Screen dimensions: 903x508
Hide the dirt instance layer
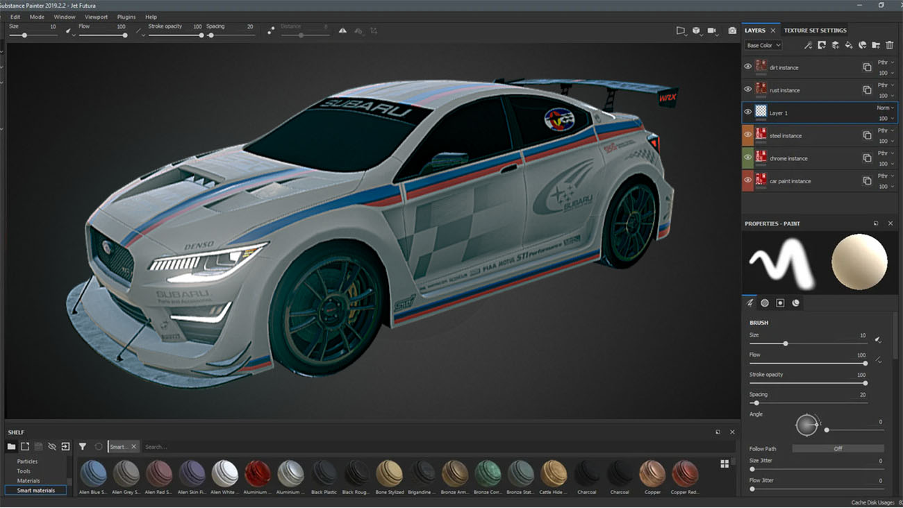(748, 66)
